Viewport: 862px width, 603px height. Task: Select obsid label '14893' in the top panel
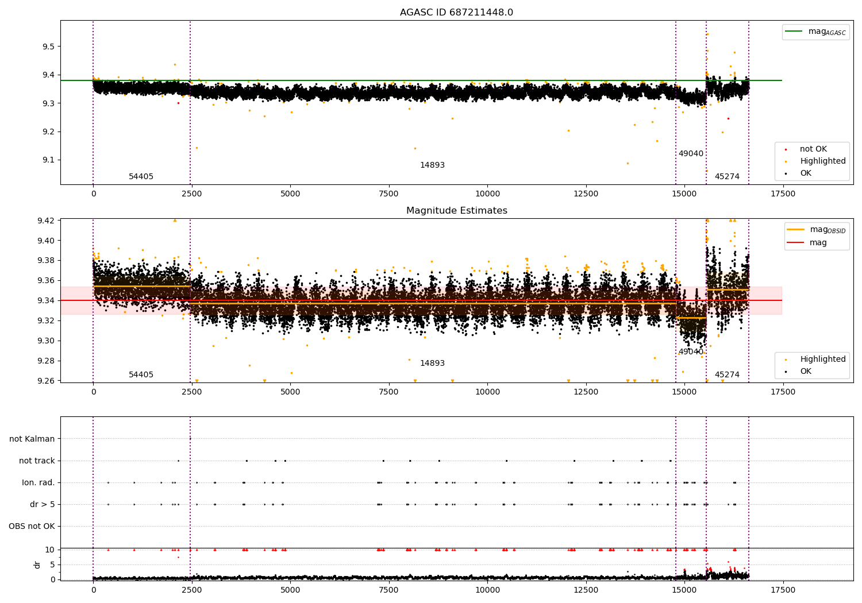pos(432,165)
